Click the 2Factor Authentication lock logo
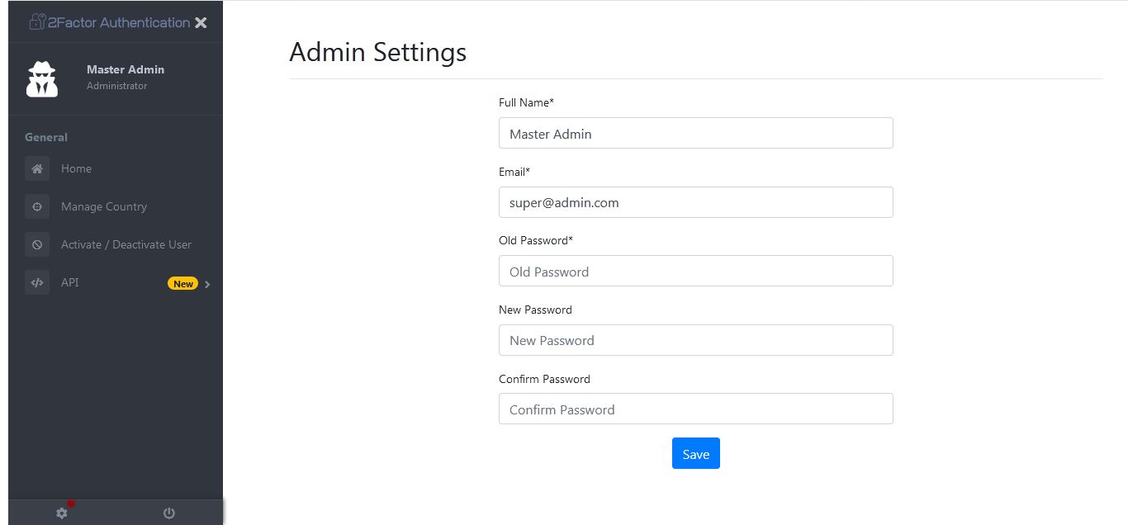The width and height of the screenshot is (1128, 525). pyautogui.click(x=37, y=22)
